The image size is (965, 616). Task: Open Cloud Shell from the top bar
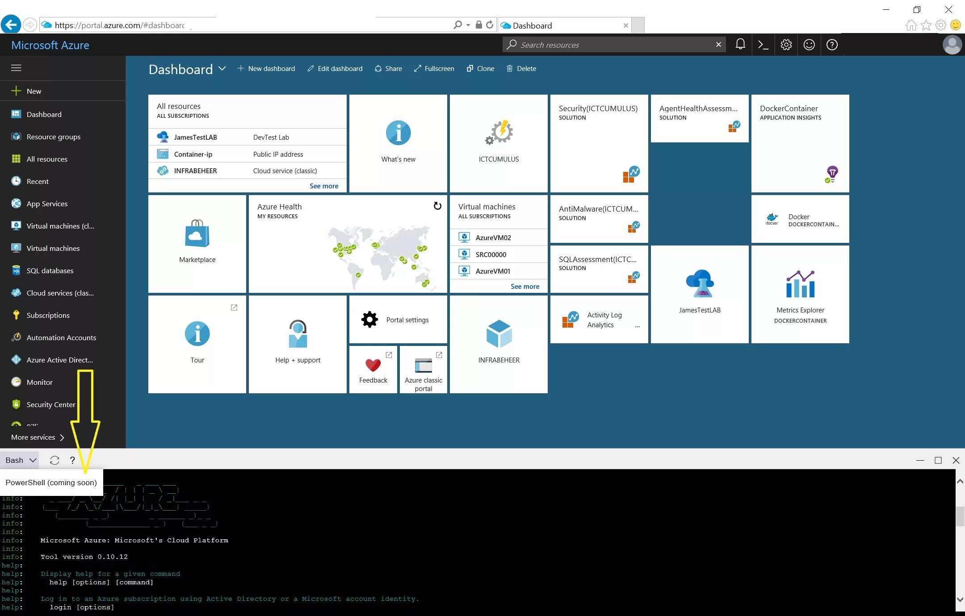click(x=763, y=45)
